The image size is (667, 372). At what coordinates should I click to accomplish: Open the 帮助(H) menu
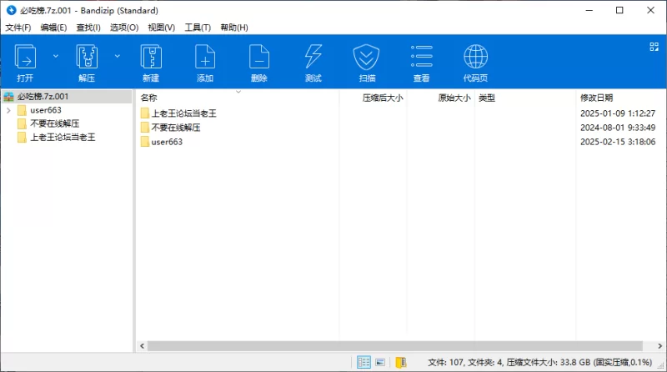point(234,28)
